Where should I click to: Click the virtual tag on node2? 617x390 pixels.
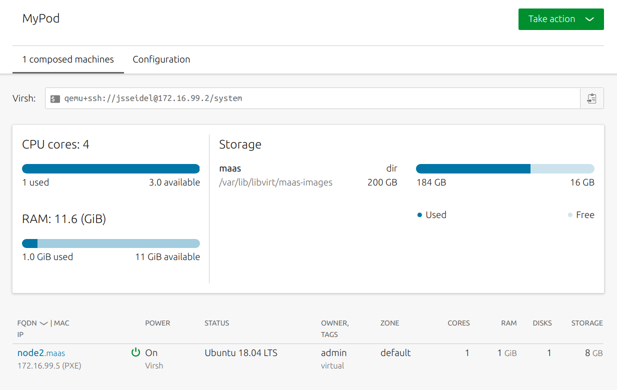click(x=332, y=366)
